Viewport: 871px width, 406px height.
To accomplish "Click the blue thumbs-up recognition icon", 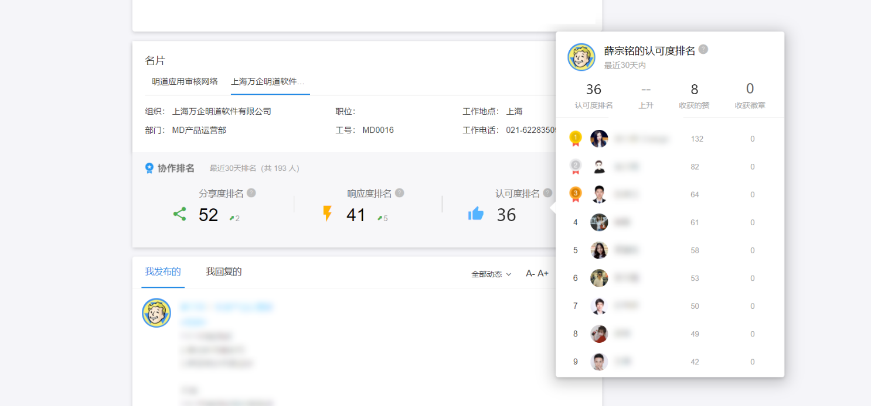I will pyautogui.click(x=476, y=214).
